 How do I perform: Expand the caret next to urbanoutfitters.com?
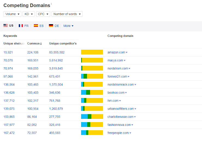click(x=135, y=109)
